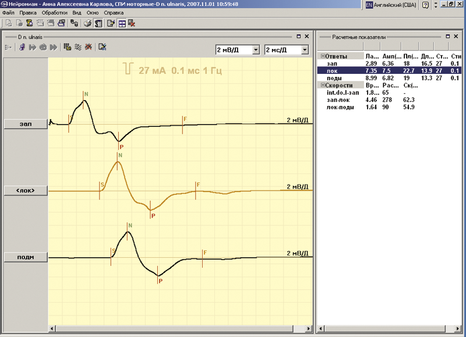Screen dimensions: 466x337
Task: Click the F marker on the зап trace
Action: 185,119
